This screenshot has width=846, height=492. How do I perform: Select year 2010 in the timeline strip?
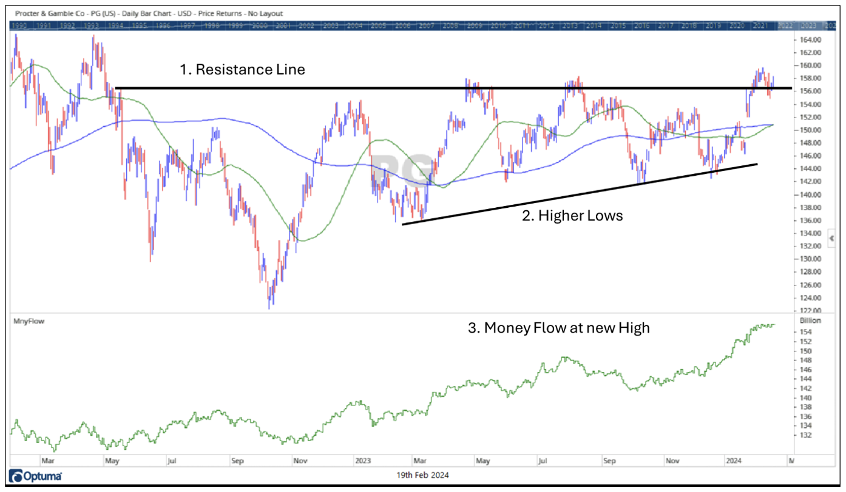click(x=498, y=26)
